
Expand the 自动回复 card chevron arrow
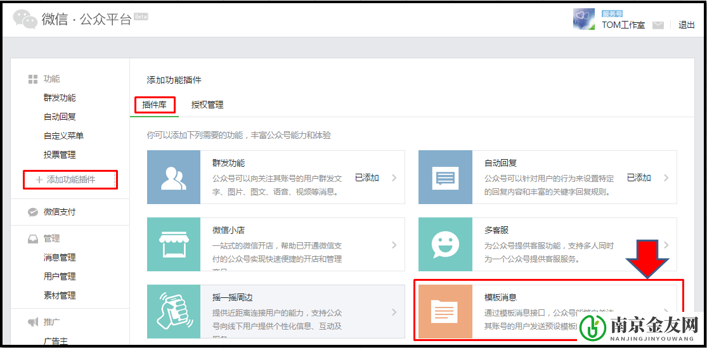(x=666, y=177)
